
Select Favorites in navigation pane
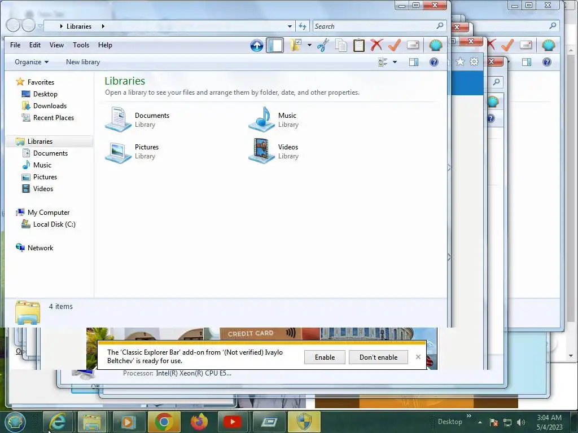(x=41, y=82)
